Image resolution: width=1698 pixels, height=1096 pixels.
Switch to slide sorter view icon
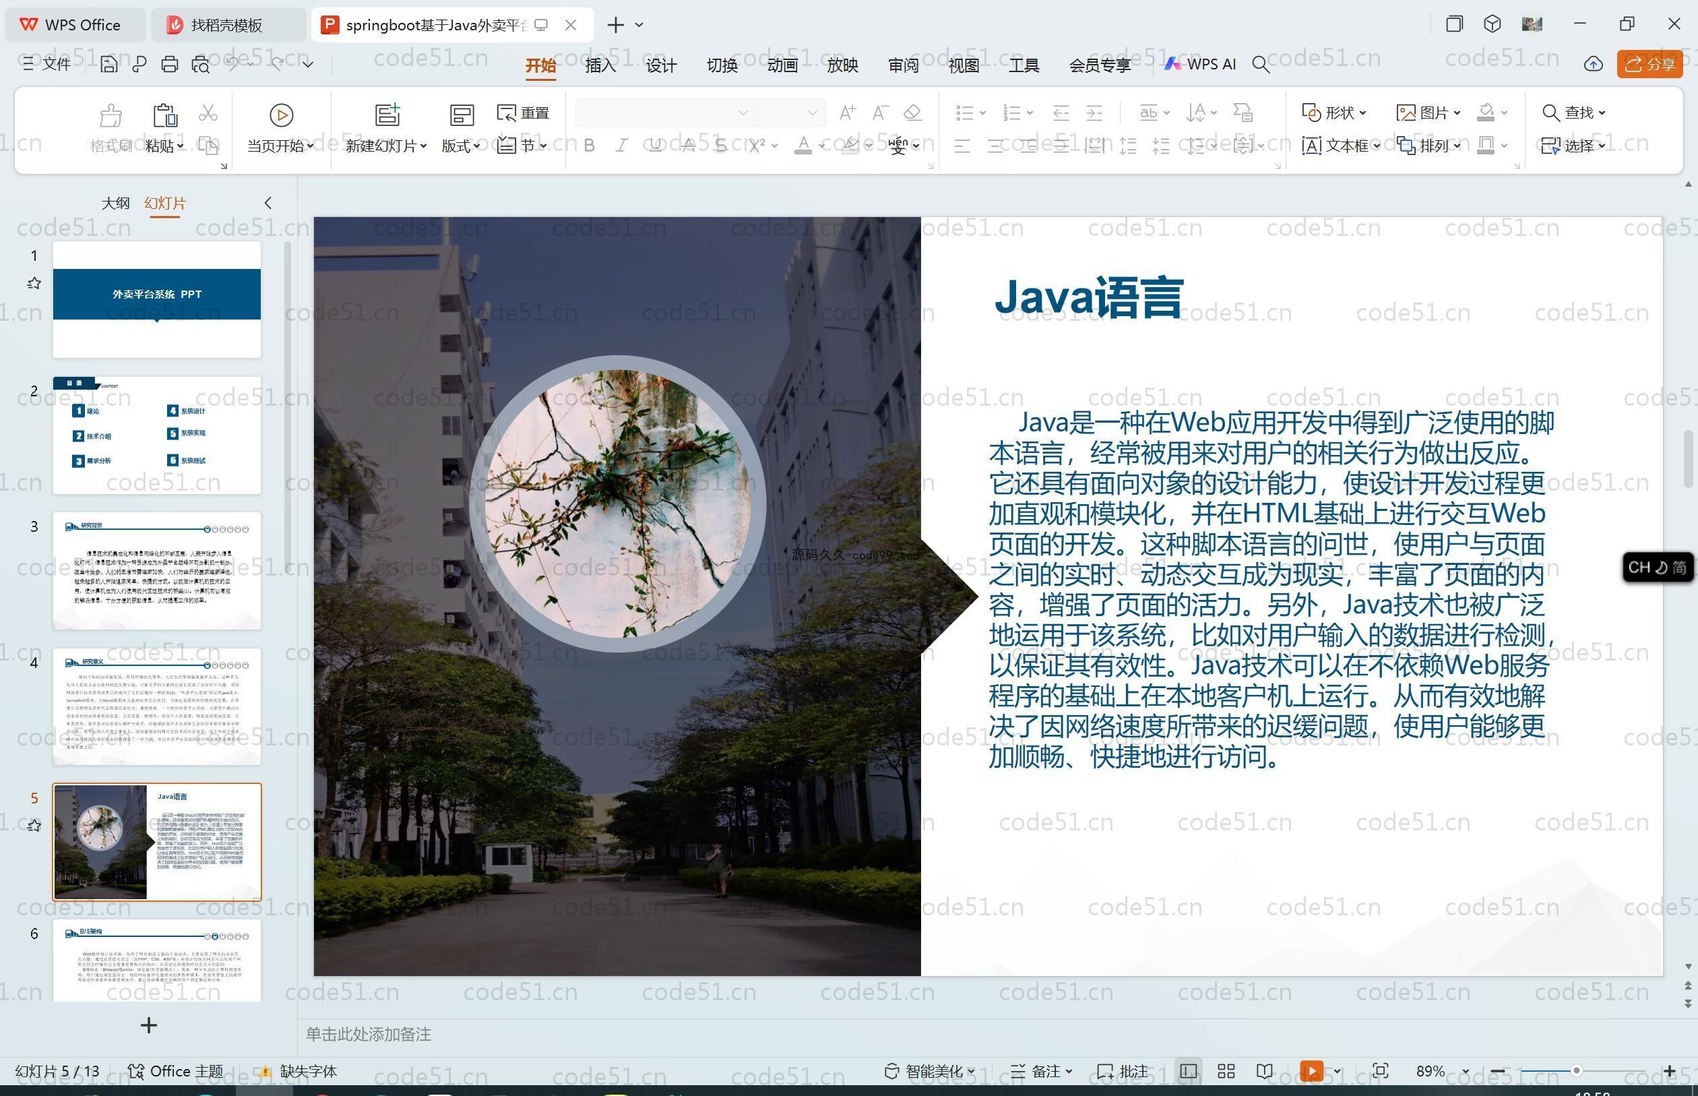[1226, 1071]
